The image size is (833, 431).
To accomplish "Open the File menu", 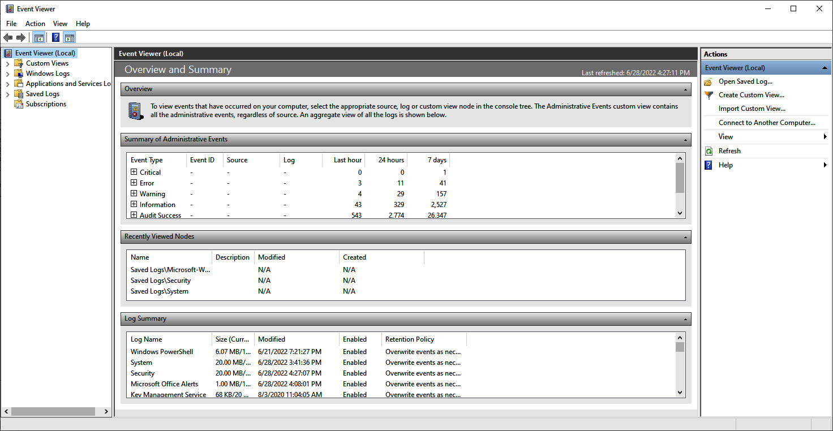I will [x=11, y=24].
